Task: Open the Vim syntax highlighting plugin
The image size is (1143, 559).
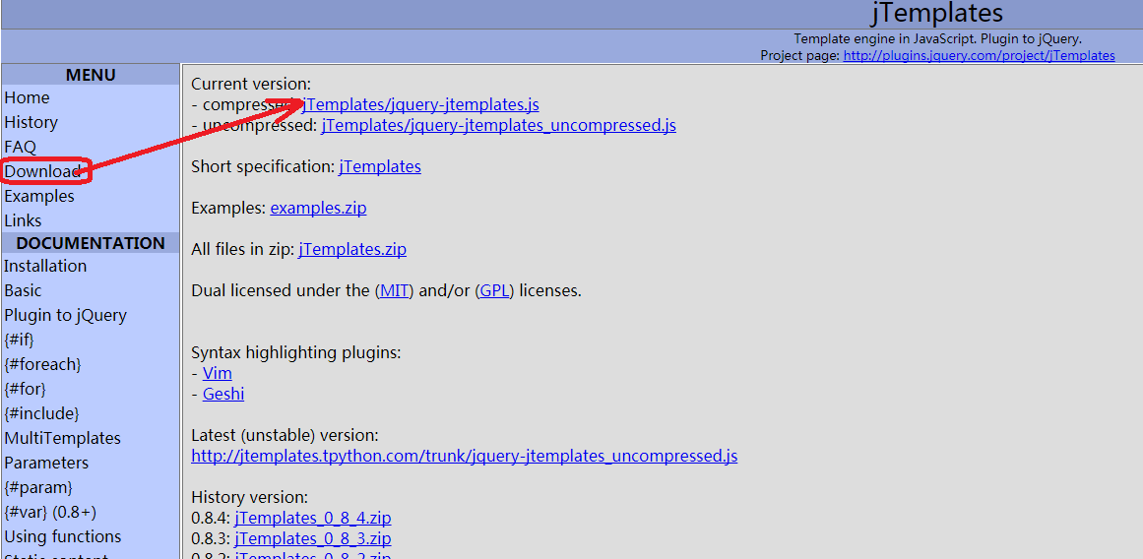Action: [218, 374]
